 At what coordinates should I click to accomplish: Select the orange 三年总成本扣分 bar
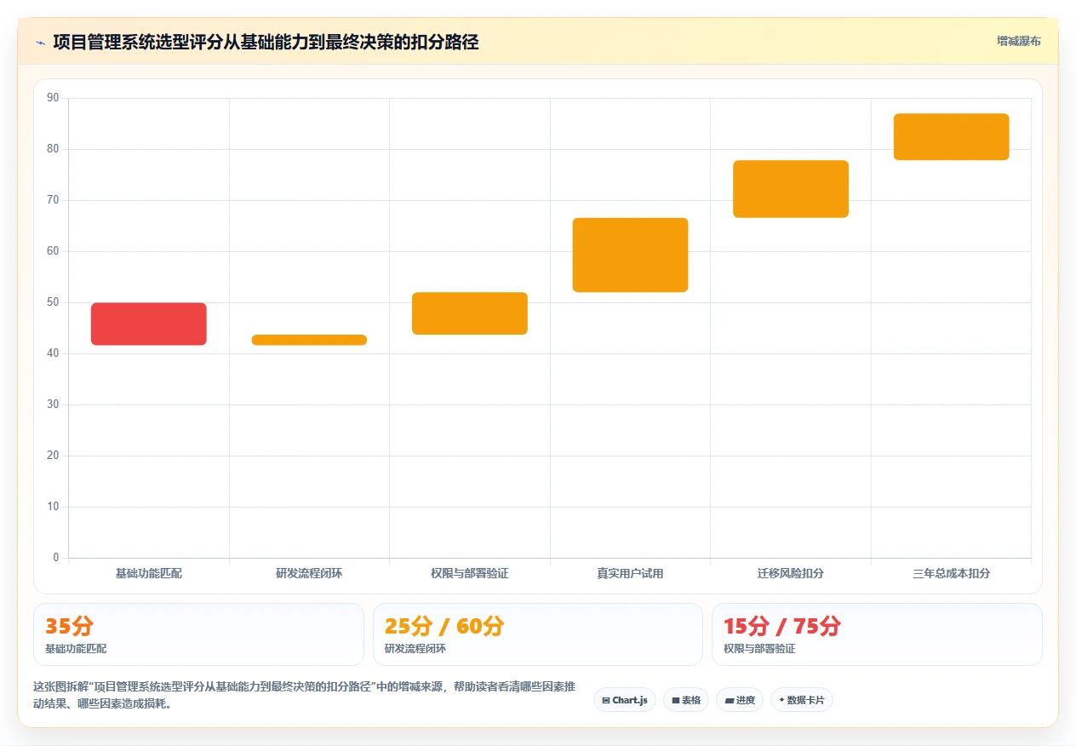[x=951, y=136]
